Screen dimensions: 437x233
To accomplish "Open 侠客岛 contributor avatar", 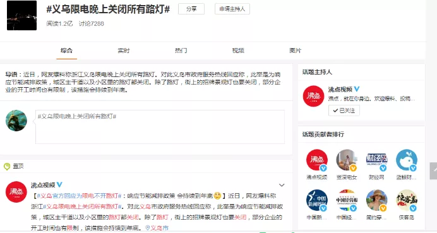I will point(406,200).
